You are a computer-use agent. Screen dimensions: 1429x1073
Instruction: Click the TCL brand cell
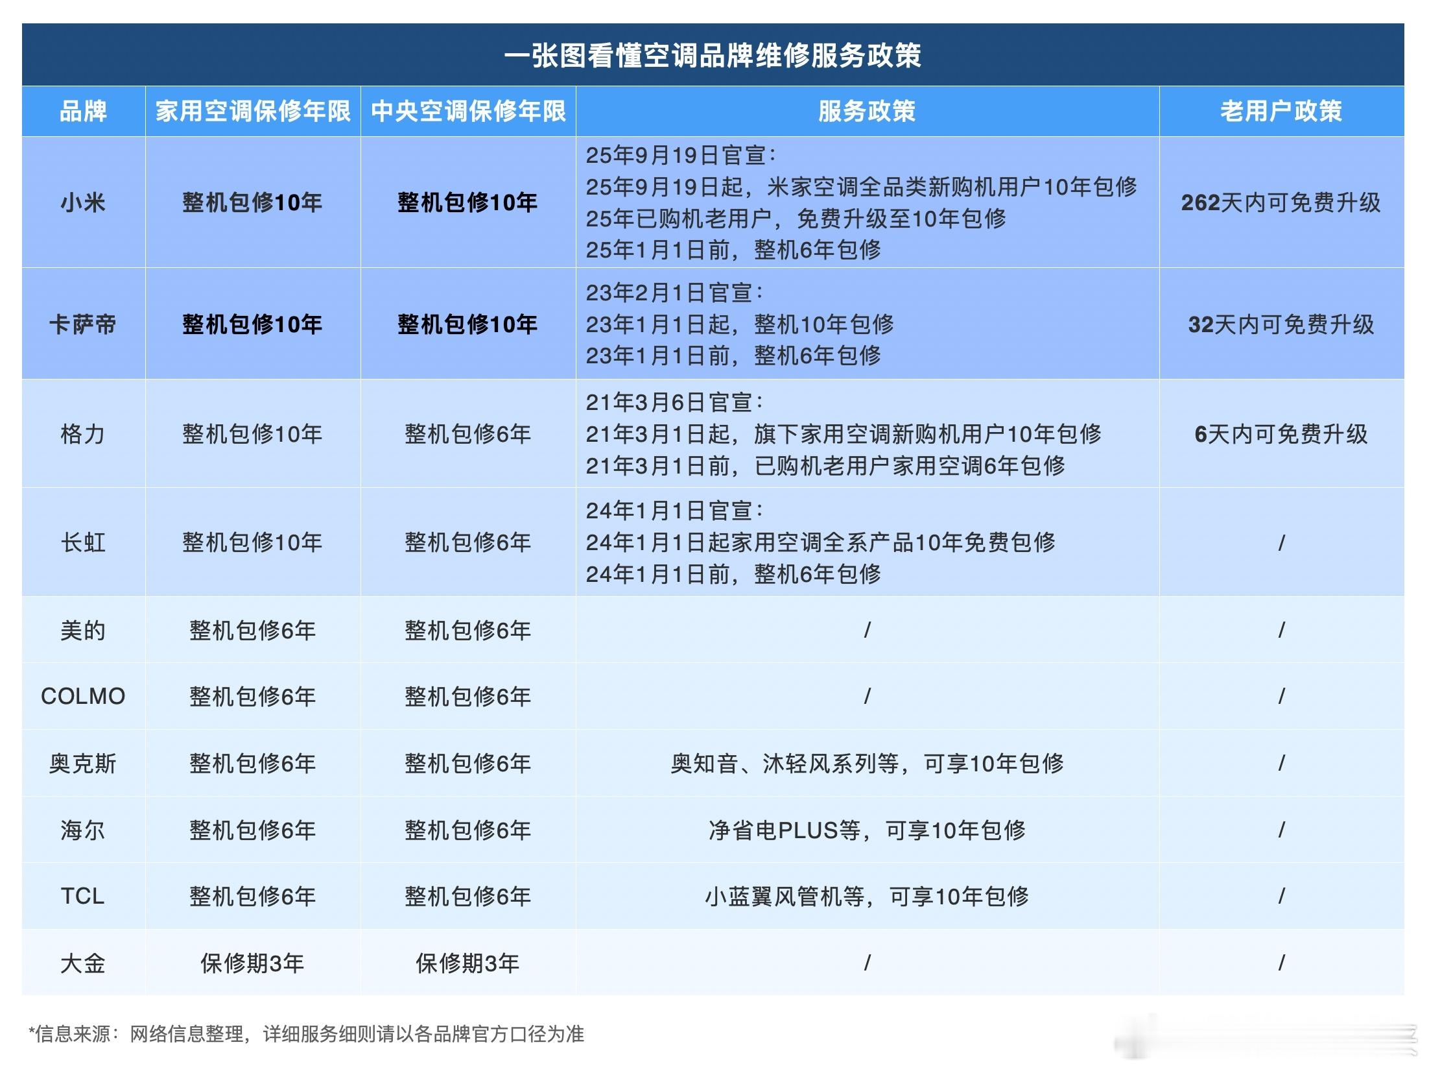click(83, 896)
